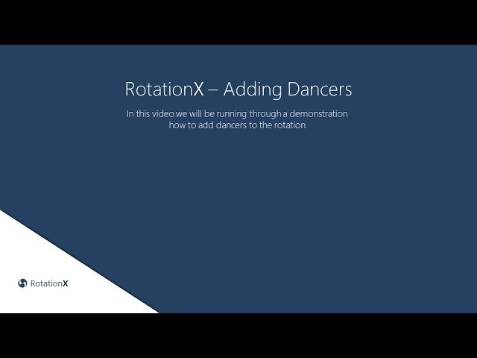Screen dimensions: 477x358
Task: Click the line 'how to add dancers to the rotation'
Action: point(237,125)
